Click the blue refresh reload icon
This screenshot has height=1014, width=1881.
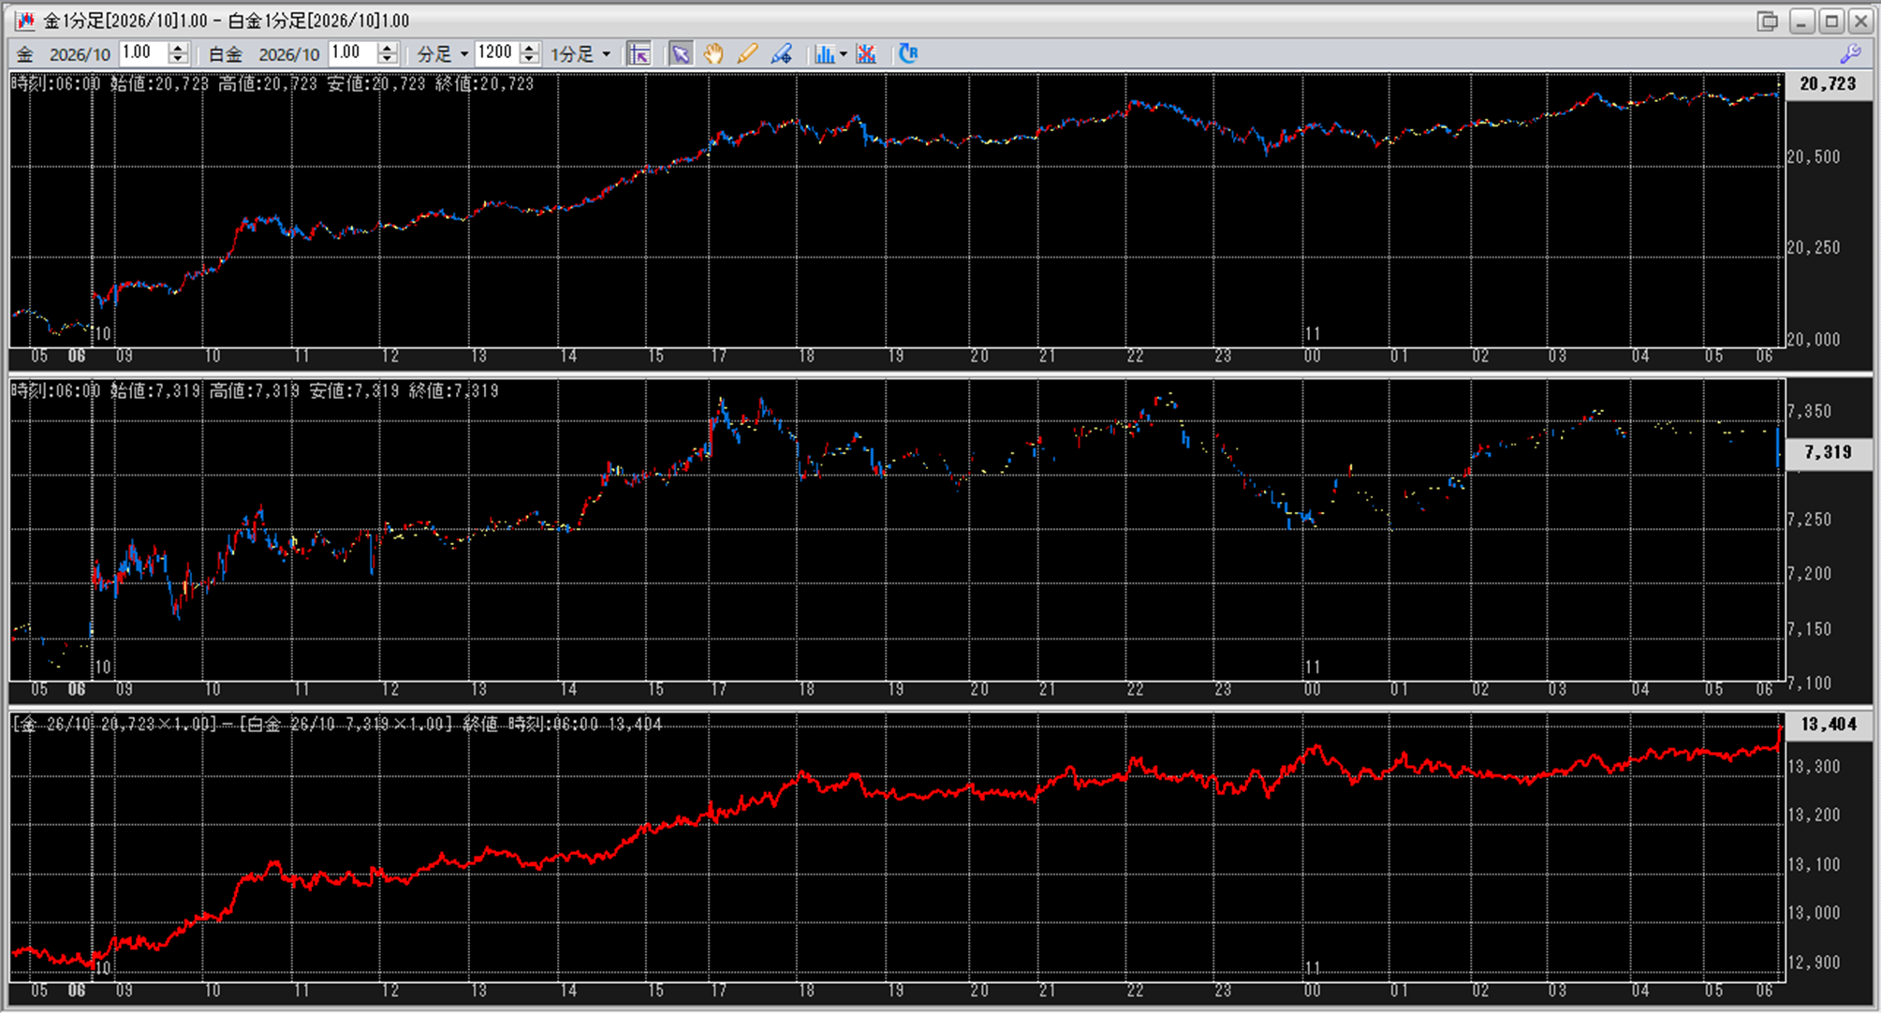pos(907,53)
